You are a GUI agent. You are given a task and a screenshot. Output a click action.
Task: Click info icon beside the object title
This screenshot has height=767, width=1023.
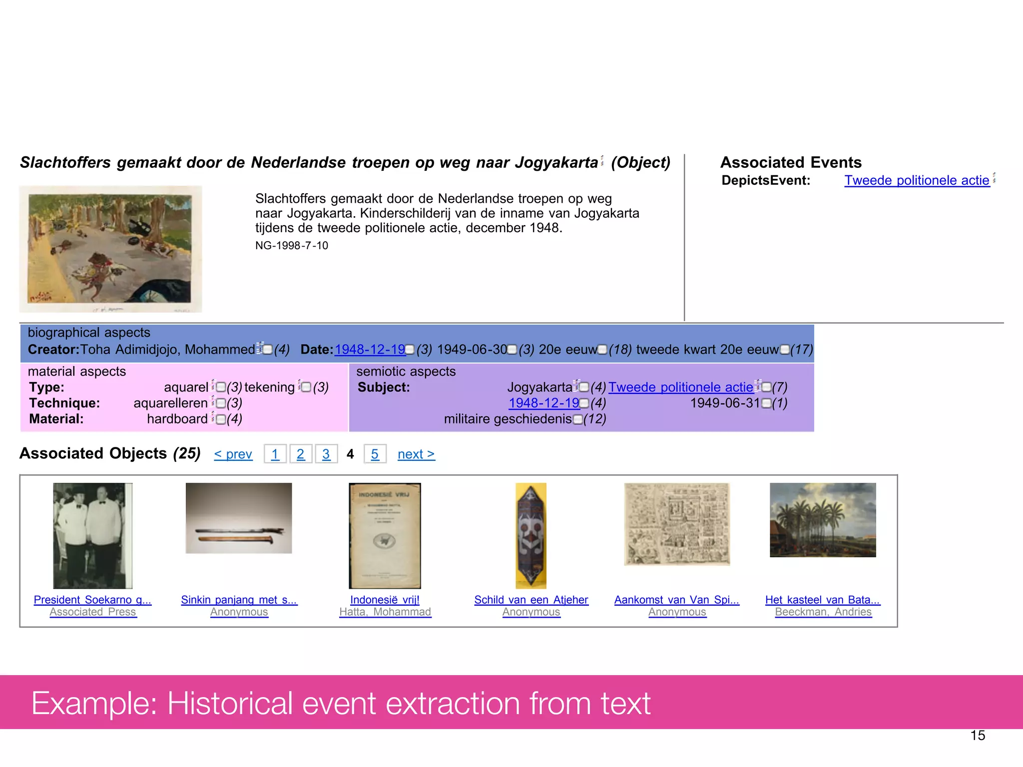coord(602,161)
